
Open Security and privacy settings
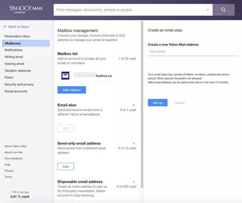(x=19, y=84)
